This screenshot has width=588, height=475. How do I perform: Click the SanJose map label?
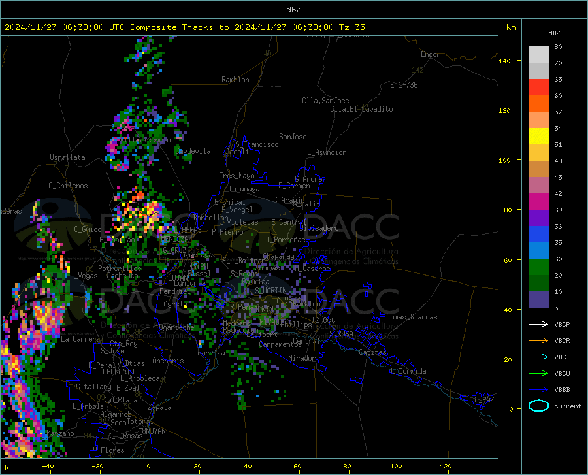(293, 137)
